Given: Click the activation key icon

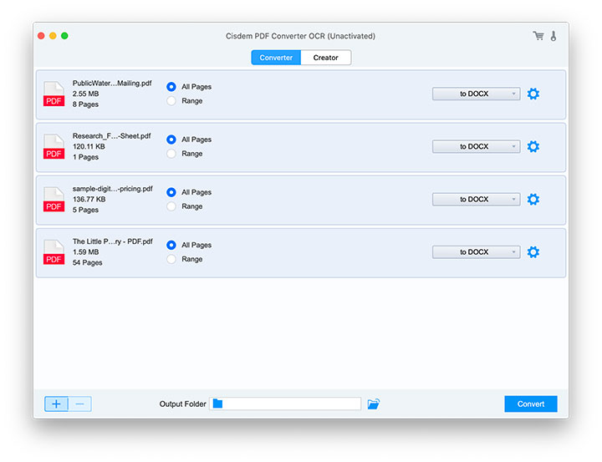Looking at the screenshot, I should [x=553, y=36].
